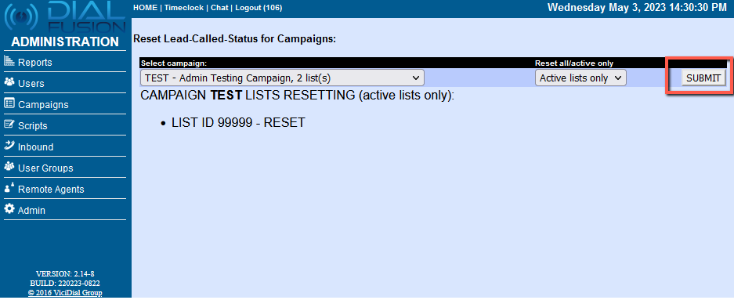The width and height of the screenshot is (734, 300).
Task: Click the Scripts pencil icon
Action: click(9, 125)
